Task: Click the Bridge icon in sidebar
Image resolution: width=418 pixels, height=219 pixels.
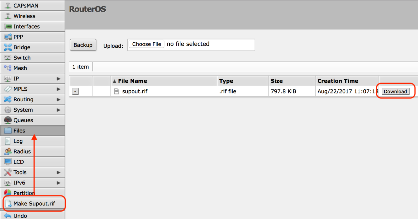Action: pos(8,47)
